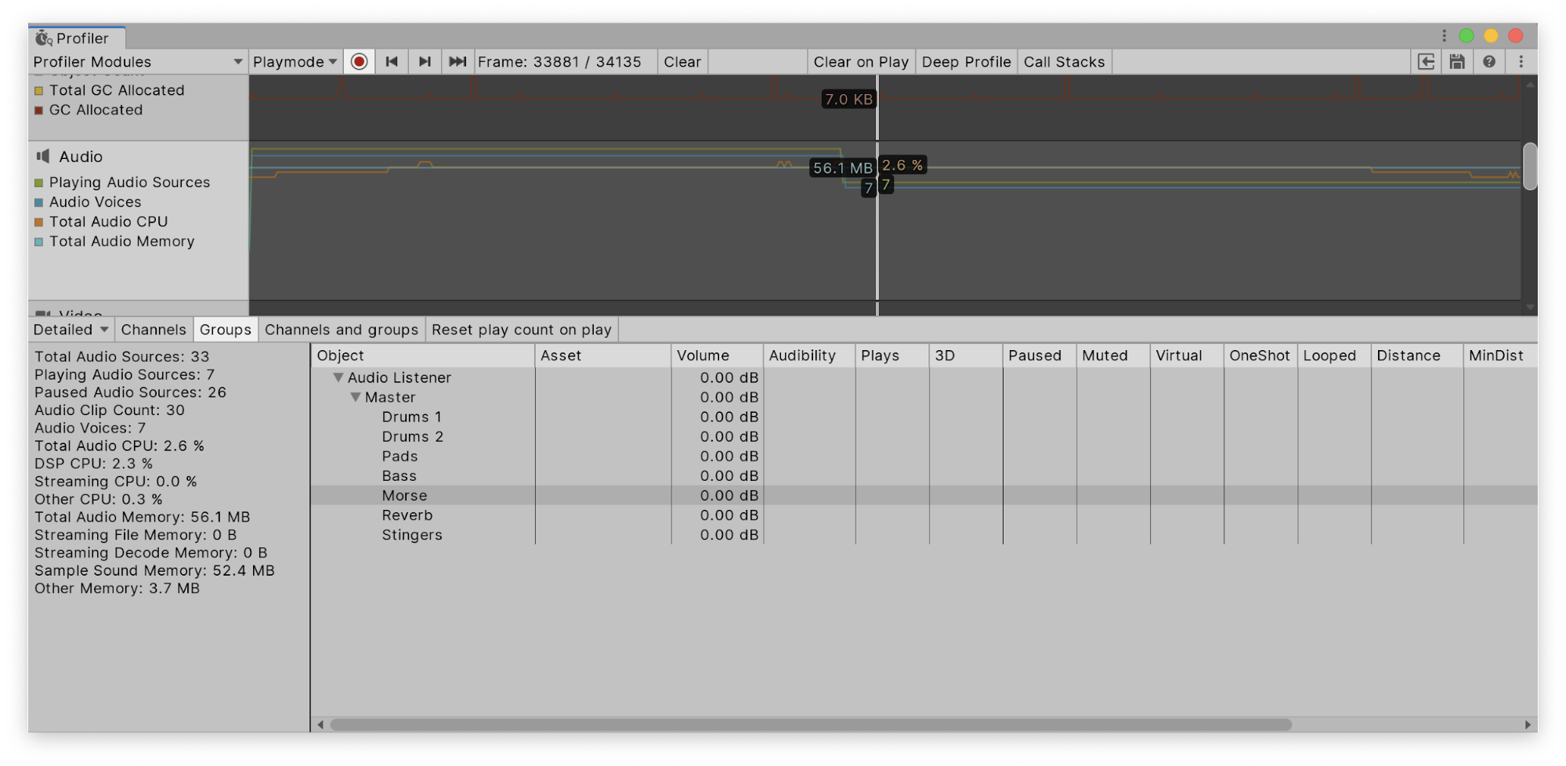Click the load profiler data icon

pyautogui.click(x=1426, y=62)
